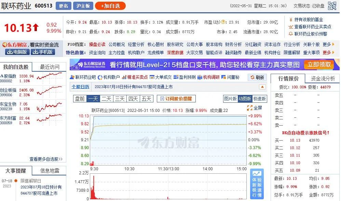The width and height of the screenshot is (341, 201).
Task: Open fullscreen chart via 全屏 icon
Action: coord(255,108)
